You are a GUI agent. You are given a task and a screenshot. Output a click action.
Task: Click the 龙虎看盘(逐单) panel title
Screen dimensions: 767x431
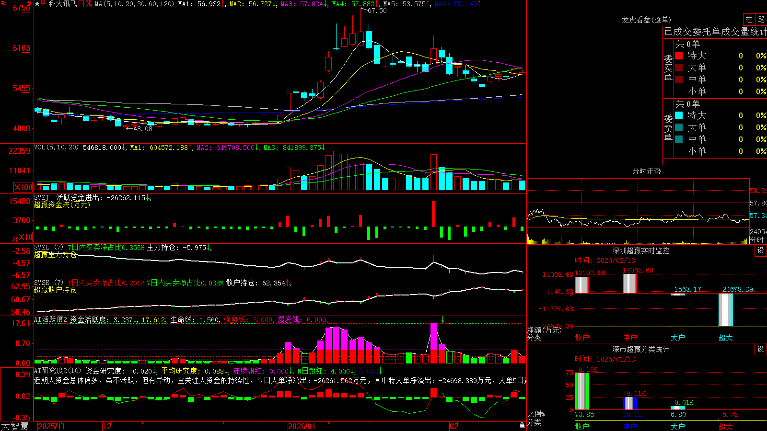pyautogui.click(x=646, y=20)
